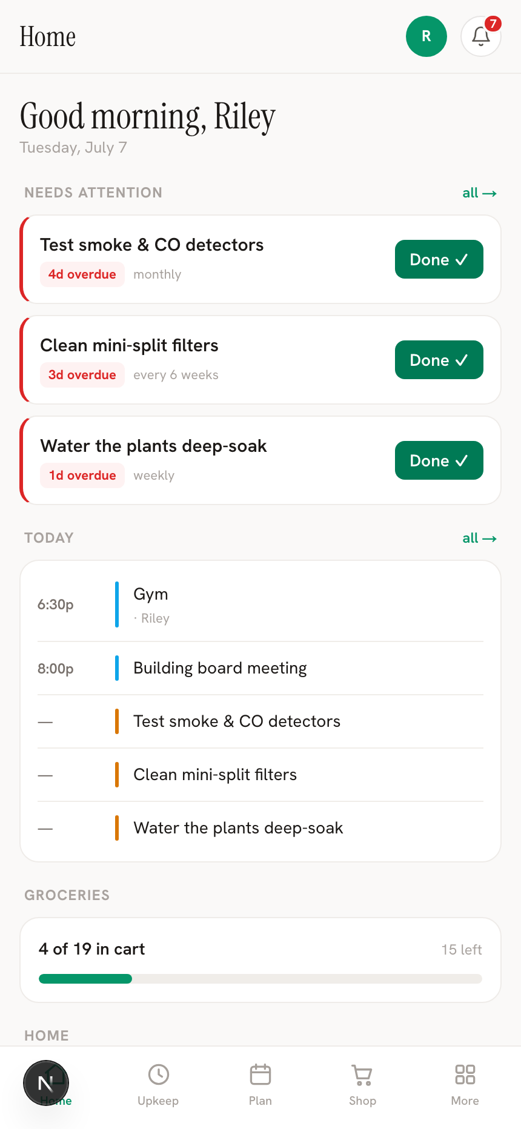Open Clean mini-split filters in Today list
The width and height of the screenshot is (521, 1129).
click(x=260, y=775)
